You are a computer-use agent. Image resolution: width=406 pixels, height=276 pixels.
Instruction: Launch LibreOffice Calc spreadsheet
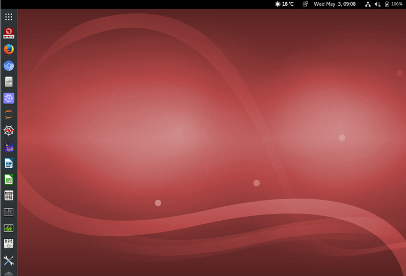coord(9,179)
